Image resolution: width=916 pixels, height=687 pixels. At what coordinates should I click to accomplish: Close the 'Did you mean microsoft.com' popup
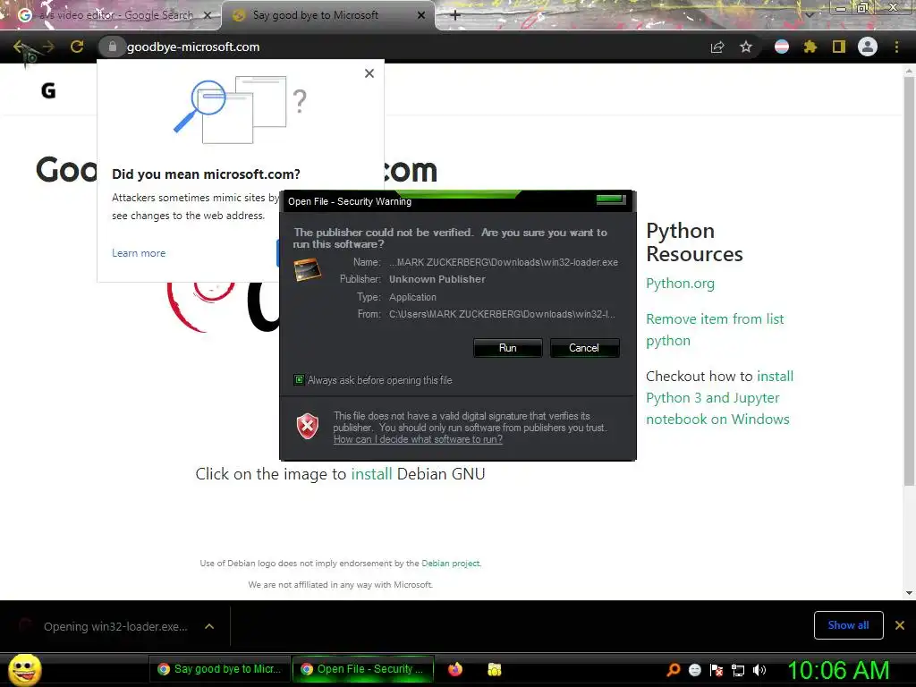[369, 73]
